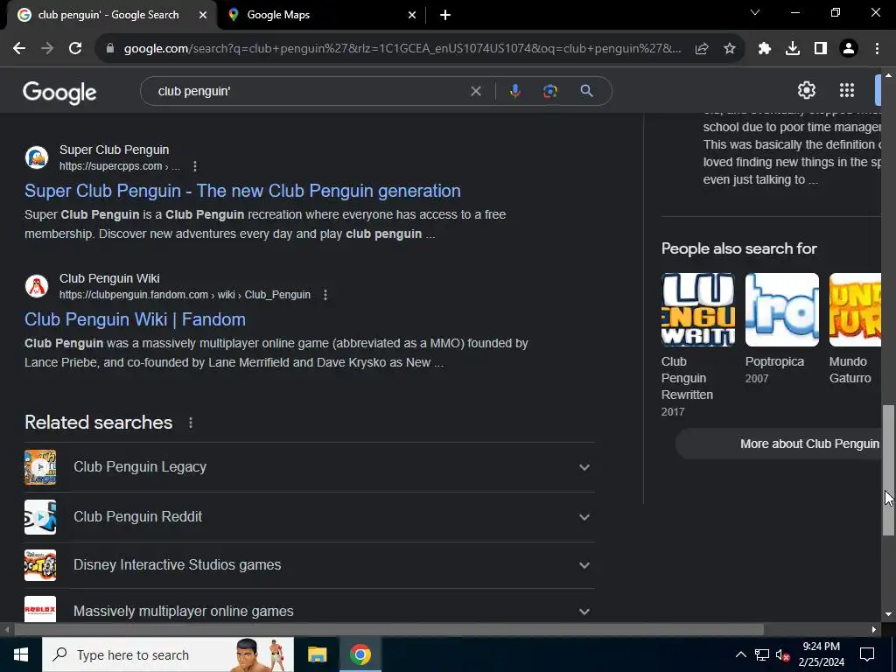The image size is (896, 672).
Task: Close the club penguin' search tab
Action: pyautogui.click(x=203, y=15)
